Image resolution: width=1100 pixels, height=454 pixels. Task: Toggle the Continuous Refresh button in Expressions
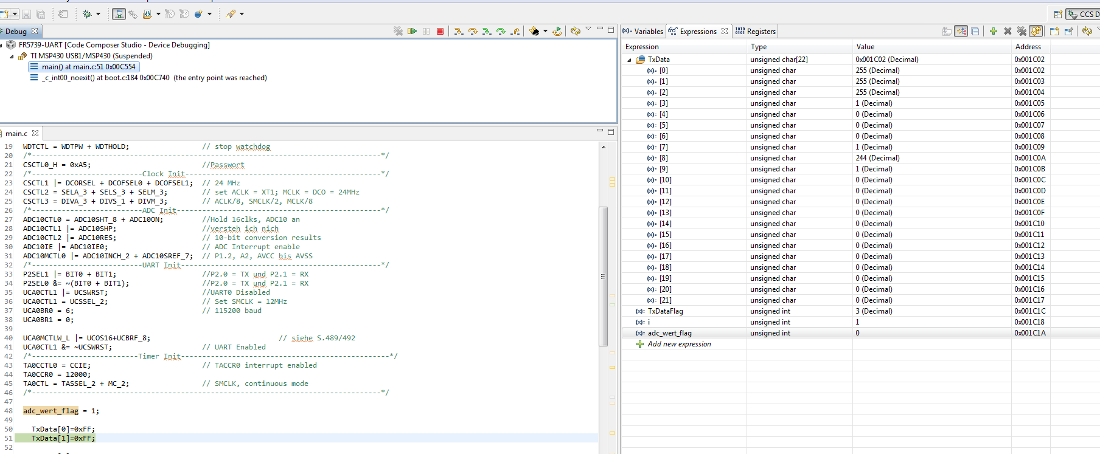click(x=1036, y=31)
